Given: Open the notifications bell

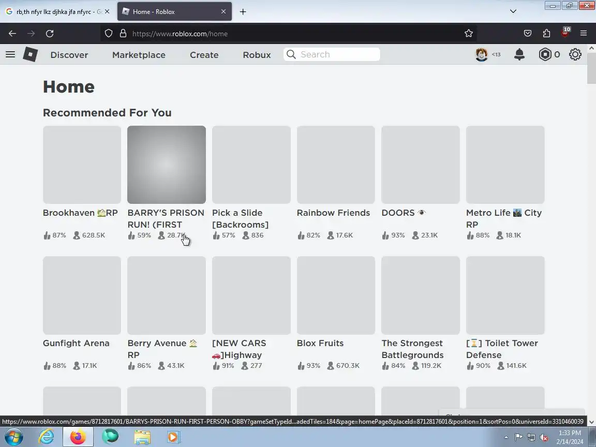Looking at the screenshot, I should point(519,54).
